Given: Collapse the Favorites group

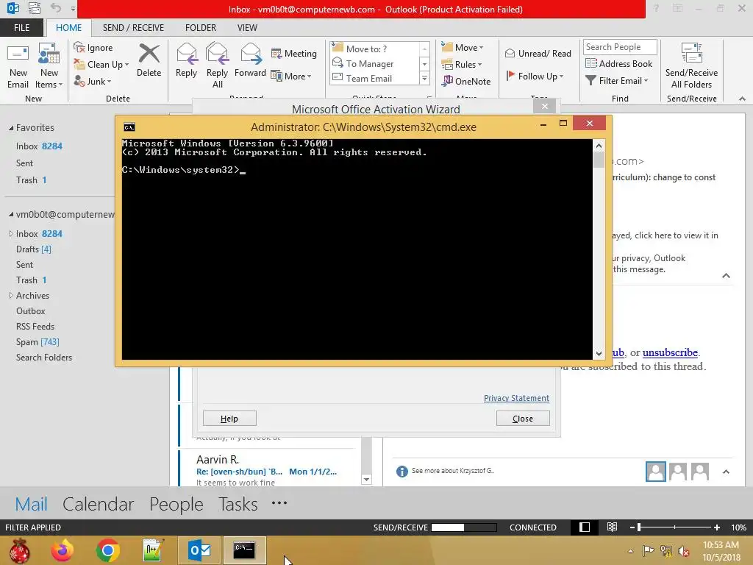Looking at the screenshot, I should point(11,128).
